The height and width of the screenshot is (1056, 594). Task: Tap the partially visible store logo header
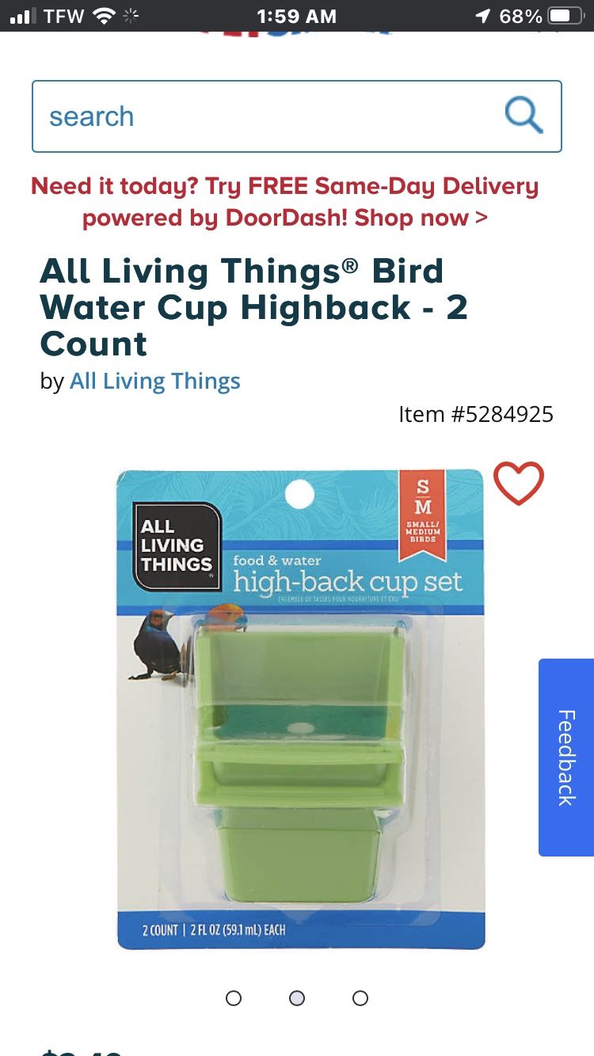(x=297, y=33)
